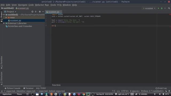Open Project panel gear settings

coord(40,12)
